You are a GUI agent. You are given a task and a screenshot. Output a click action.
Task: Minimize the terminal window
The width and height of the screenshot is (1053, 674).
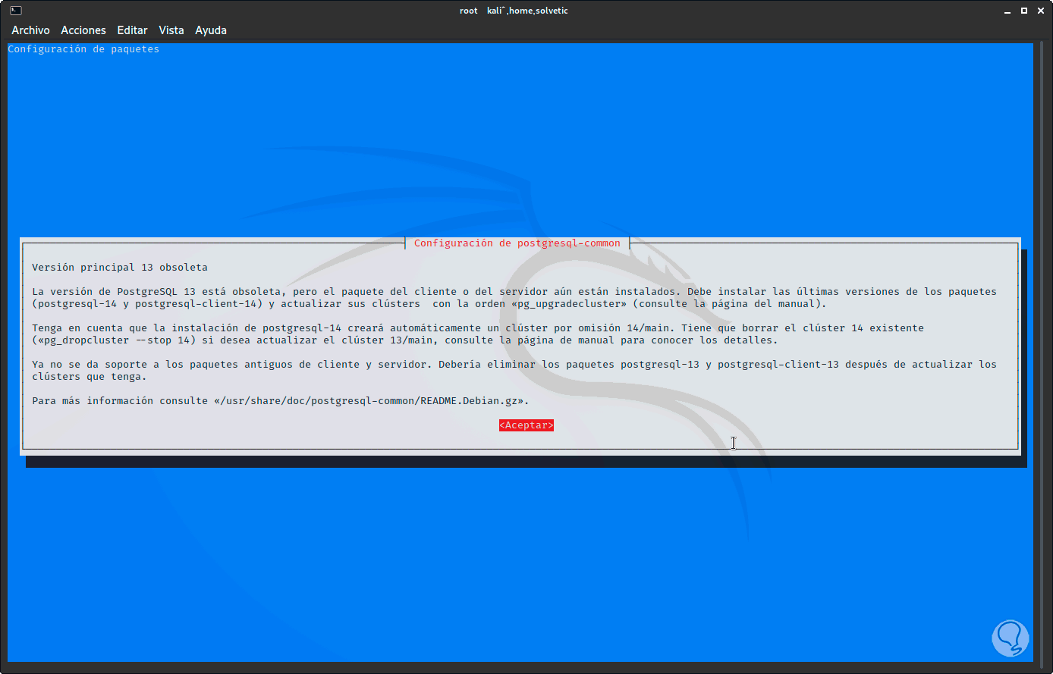point(1007,11)
